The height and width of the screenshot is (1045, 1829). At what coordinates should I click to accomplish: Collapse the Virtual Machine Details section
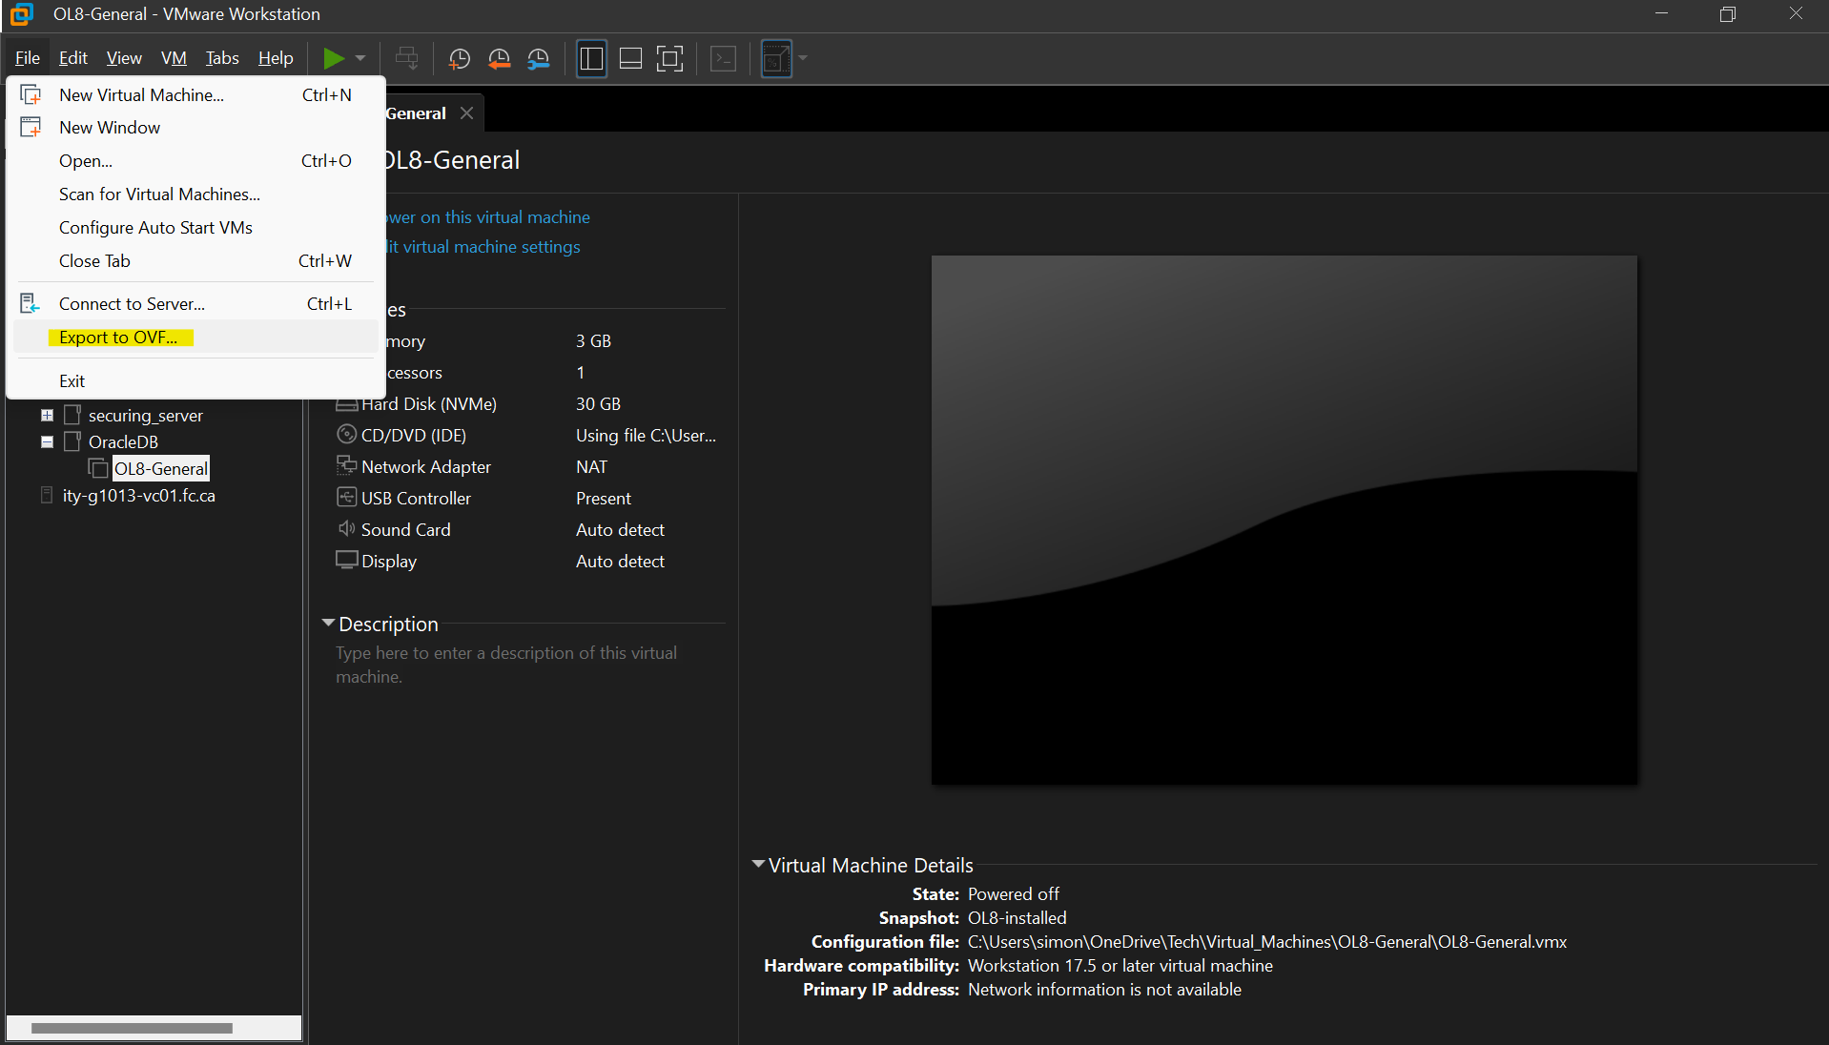click(758, 865)
